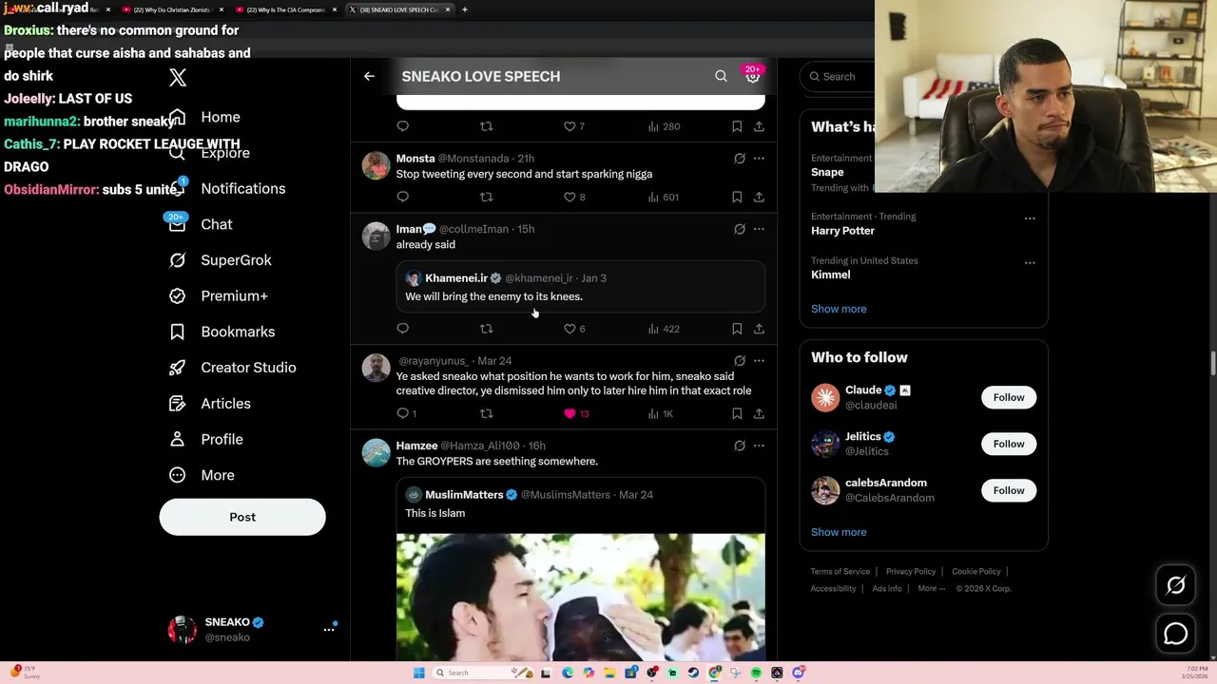
Task: Open Grok icon on Iman's post
Action: (739, 229)
